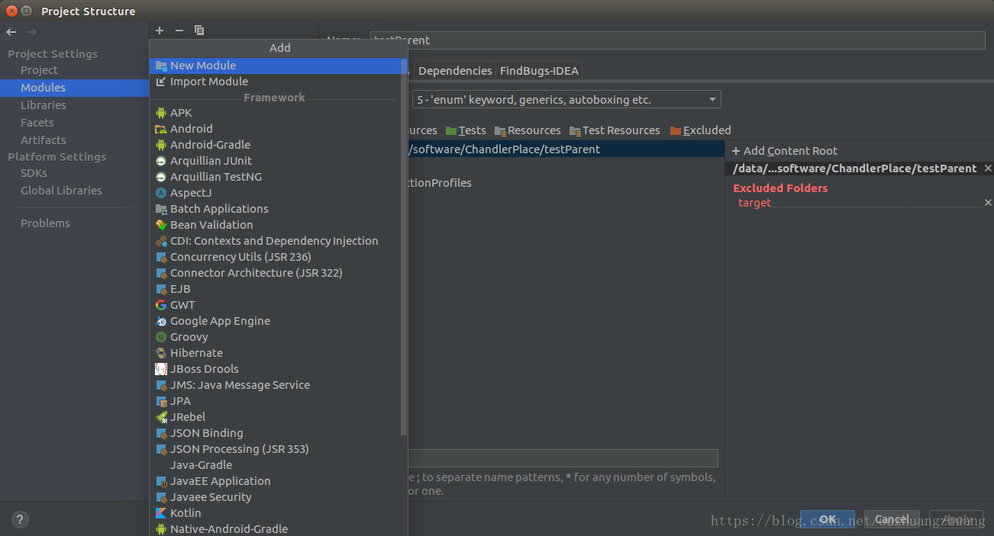Click the Cancel button
This screenshot has height=536, width=994.
892,519
